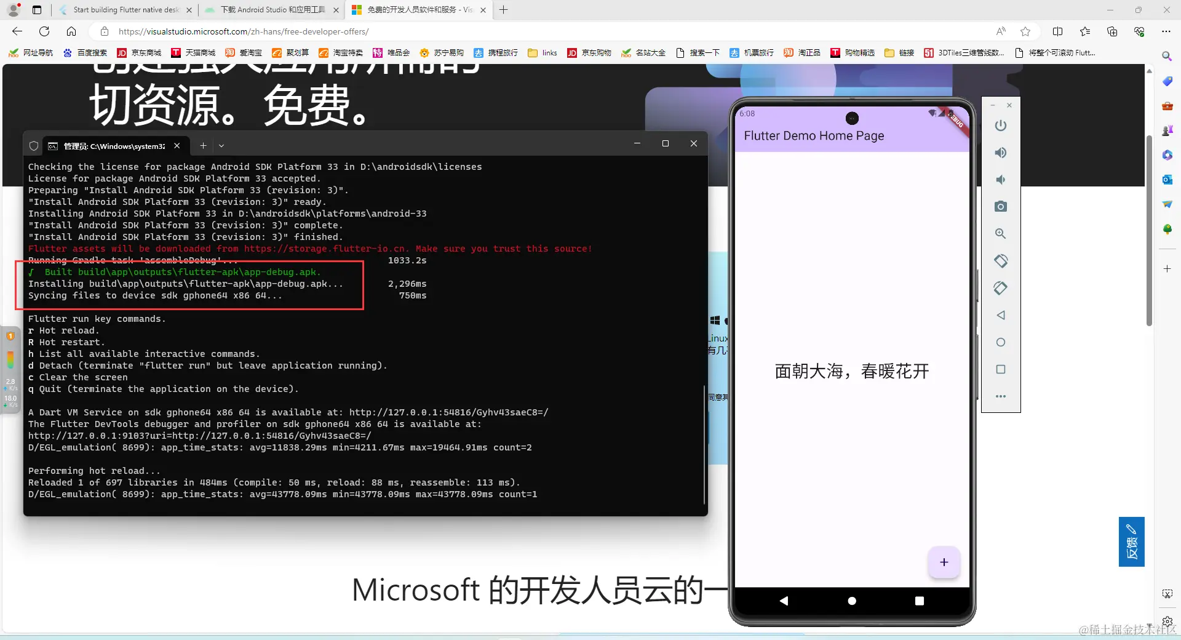
Task: Switch to the Start building Flutter native desktop tab
Action: click(124, 10)
